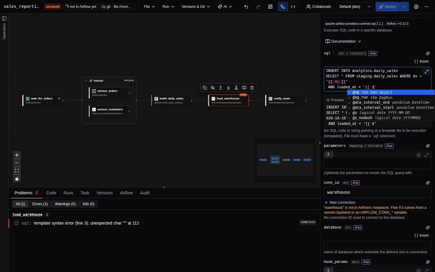Click AI sparkle icon next to conn_id field

click(x=428, y=183)
